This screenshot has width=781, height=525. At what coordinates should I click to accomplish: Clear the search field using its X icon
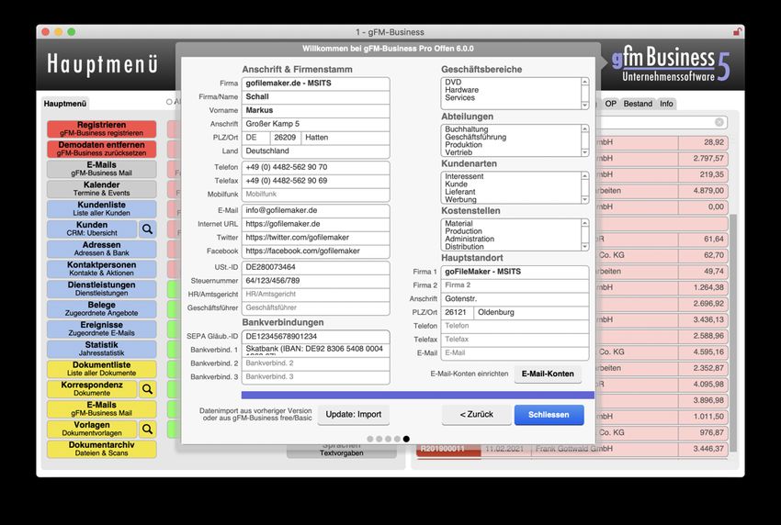coord(719,122)
